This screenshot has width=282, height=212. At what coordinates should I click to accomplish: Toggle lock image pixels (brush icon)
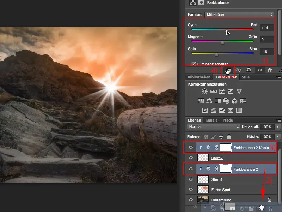pyautogui.click(x=214, y=137)
